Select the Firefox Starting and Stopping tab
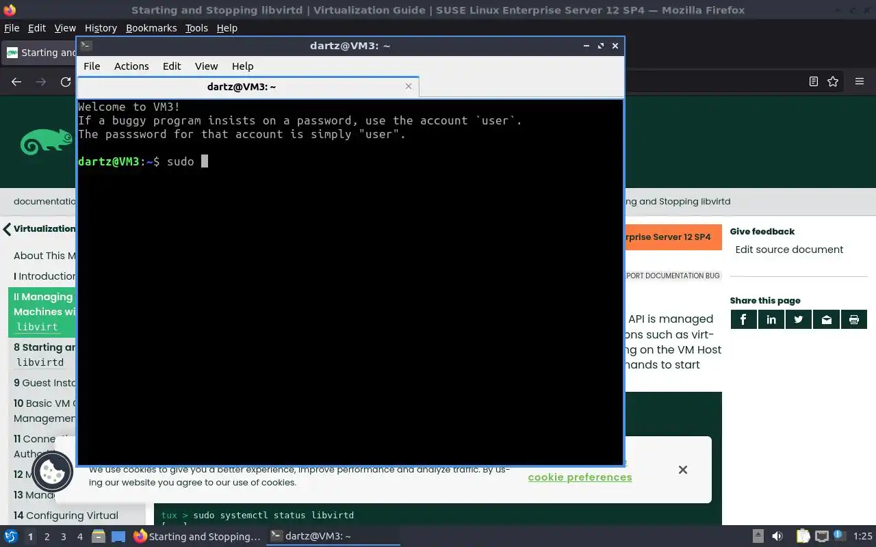 (40, 53)
